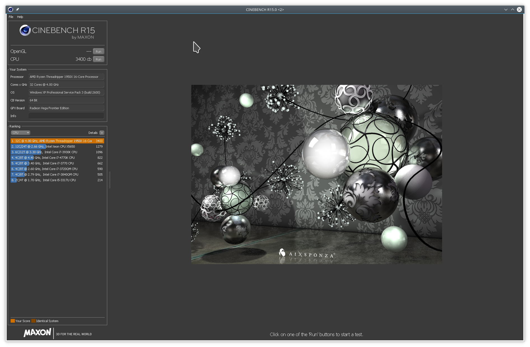Image resolution: width=530 pixels, height=347 pixels.
Task: Open the Details arrow button in Ranking
Action: 102,133
